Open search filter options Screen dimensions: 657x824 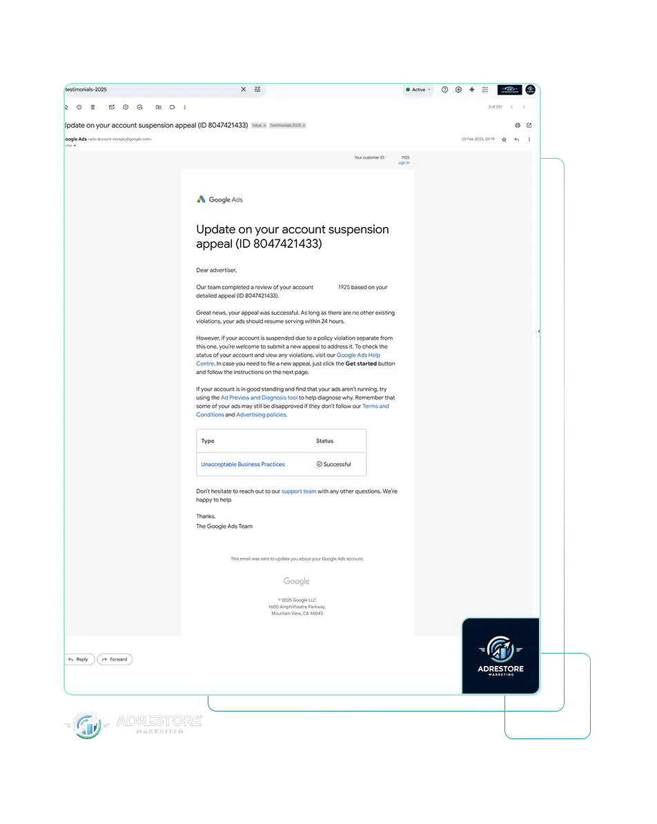(x=257, y=89)
